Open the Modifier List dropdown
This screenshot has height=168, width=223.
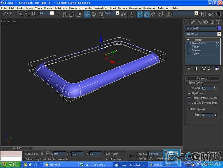coord(219,34)
